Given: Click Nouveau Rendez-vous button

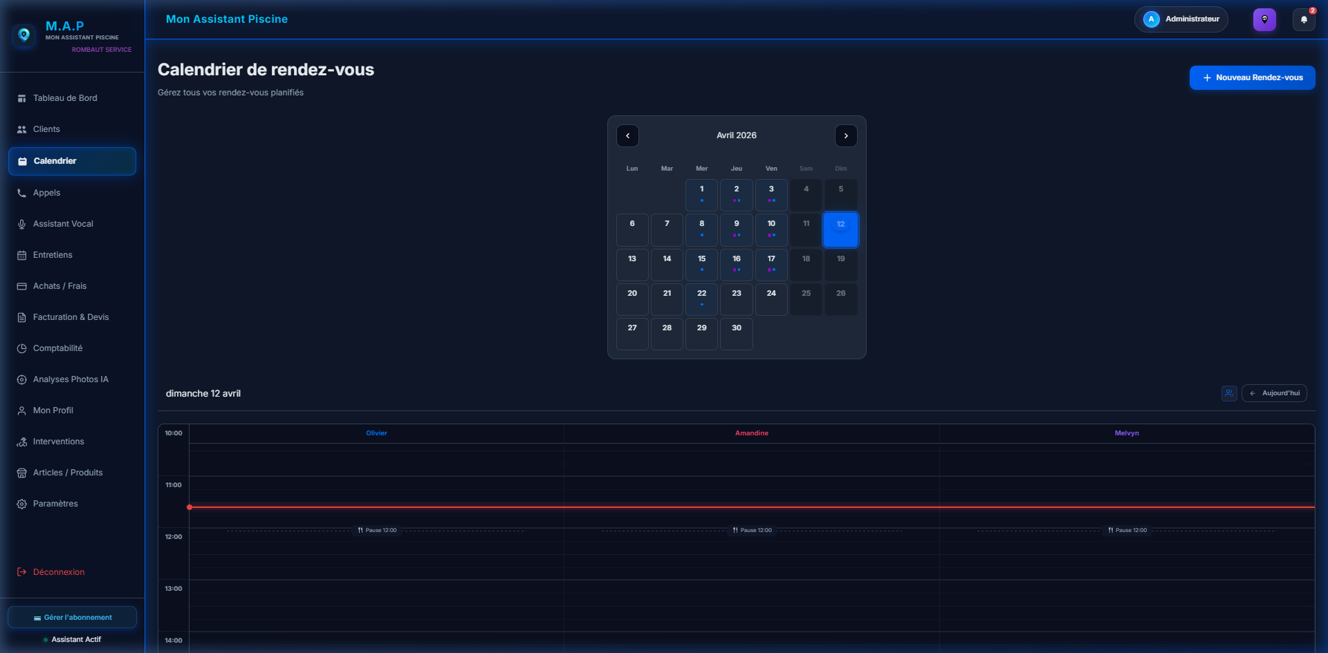Looking at the screenshot, I should (1252, 77).
